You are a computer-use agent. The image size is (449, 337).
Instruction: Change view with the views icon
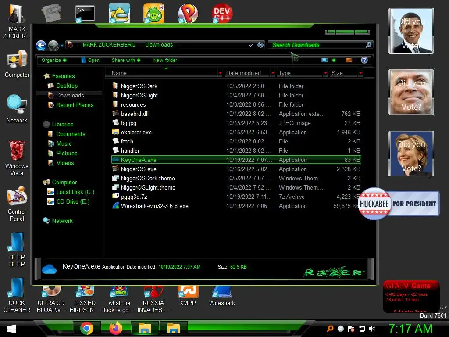coord(324,60)
